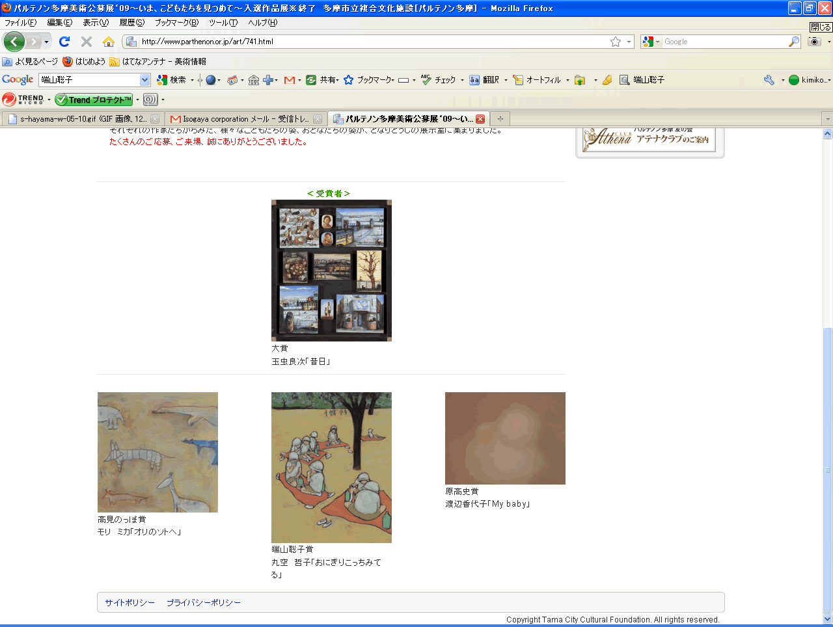This screenshot has height=627, width=833.
Task: Click the Trend プロテクト button
Action: (x=94, y=100)
